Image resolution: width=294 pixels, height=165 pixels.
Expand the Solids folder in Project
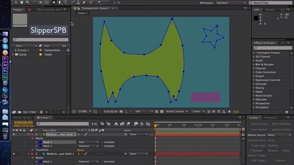(x=13, y=55)
